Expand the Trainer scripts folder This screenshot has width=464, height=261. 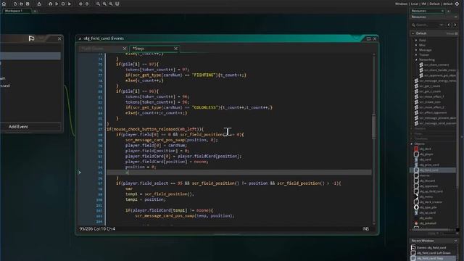416,55
